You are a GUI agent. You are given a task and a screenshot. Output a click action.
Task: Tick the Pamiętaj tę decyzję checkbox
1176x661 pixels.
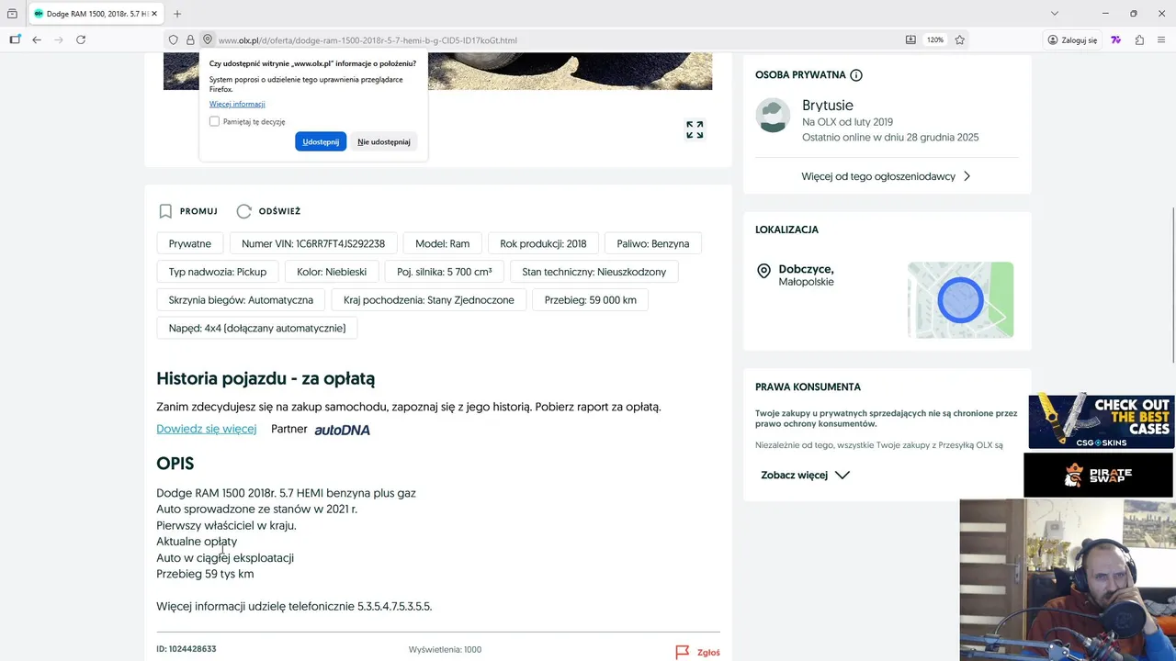214,121
